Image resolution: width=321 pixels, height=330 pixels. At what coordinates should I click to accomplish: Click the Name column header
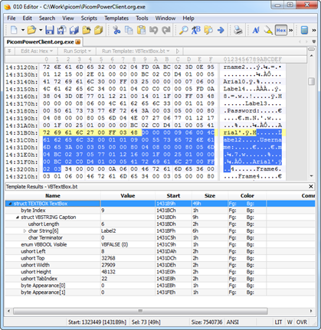coord(53,196)
